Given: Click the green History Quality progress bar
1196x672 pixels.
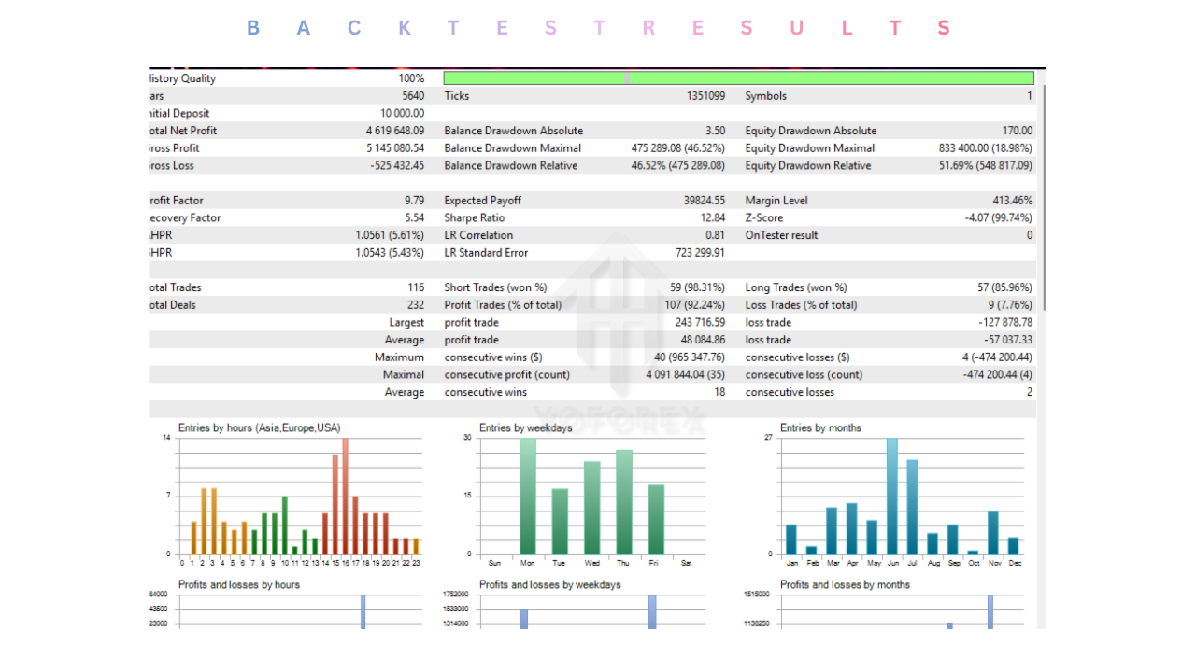Looking at the screenshot, I should click(738, 78).
